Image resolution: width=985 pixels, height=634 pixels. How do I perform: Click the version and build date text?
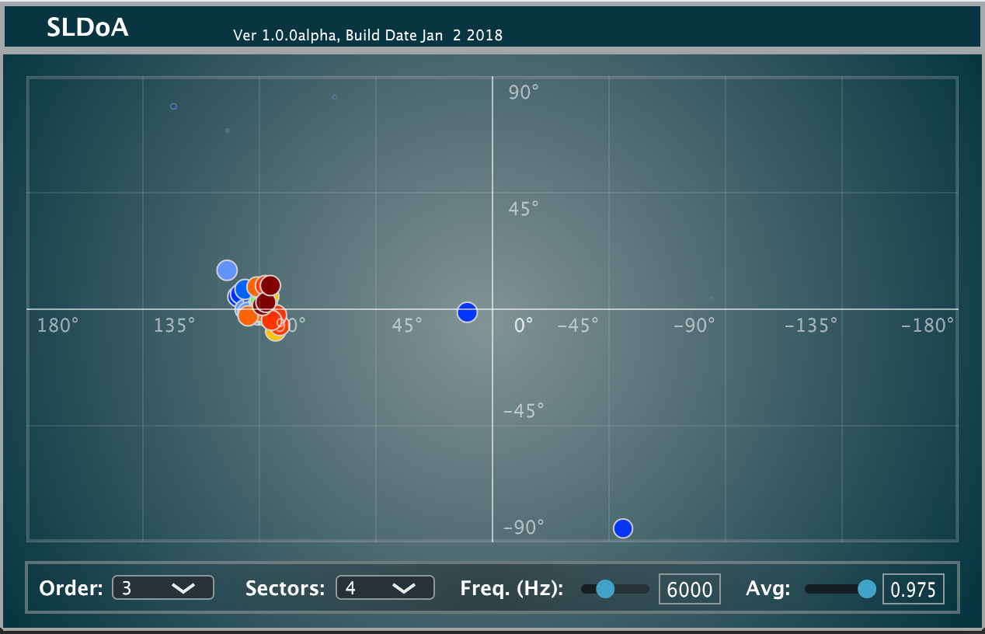pos(367,36)
